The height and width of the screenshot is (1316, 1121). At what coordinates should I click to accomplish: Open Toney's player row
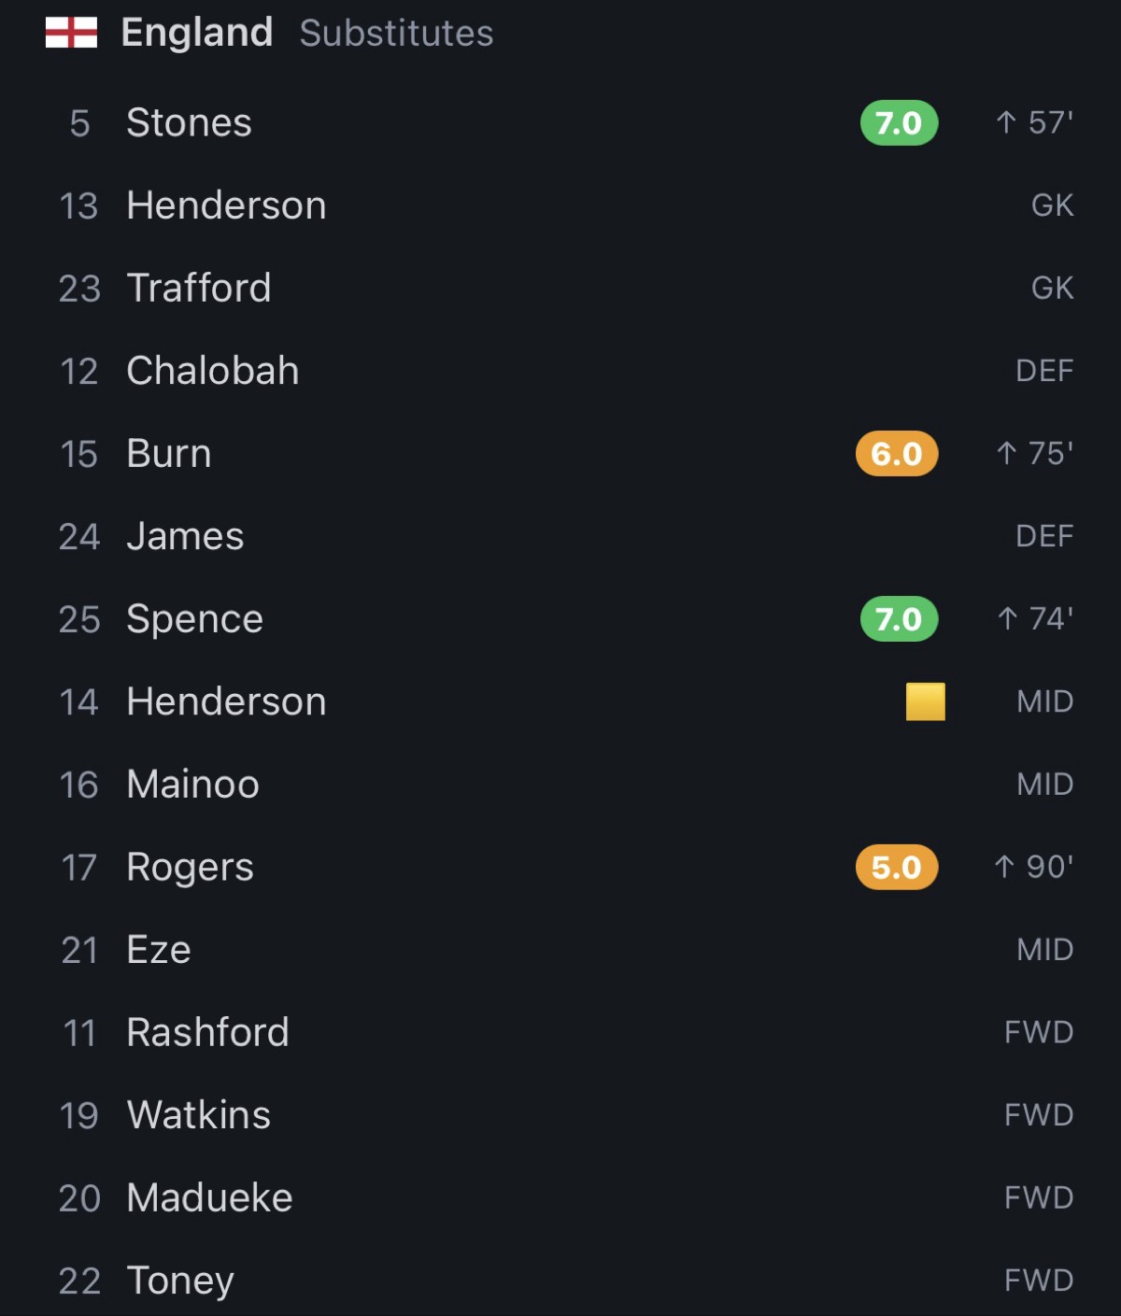[560, 1281]
